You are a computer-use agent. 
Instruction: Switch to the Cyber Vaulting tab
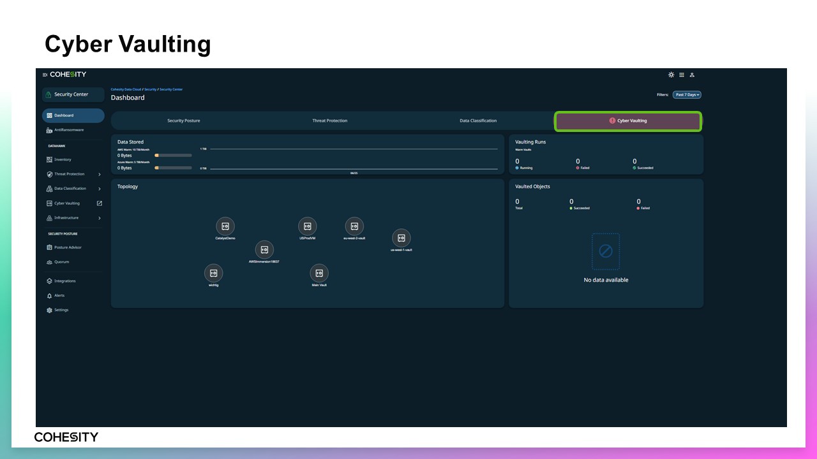pyautogui.click(x=628, y=120)
